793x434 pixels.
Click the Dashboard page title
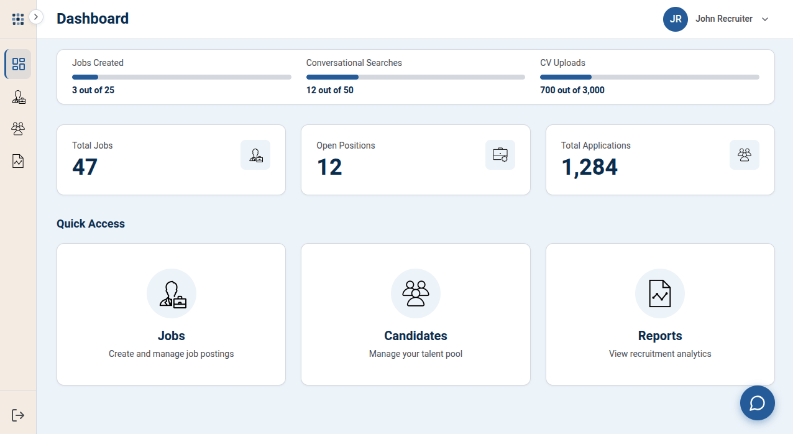click(93, 19)
